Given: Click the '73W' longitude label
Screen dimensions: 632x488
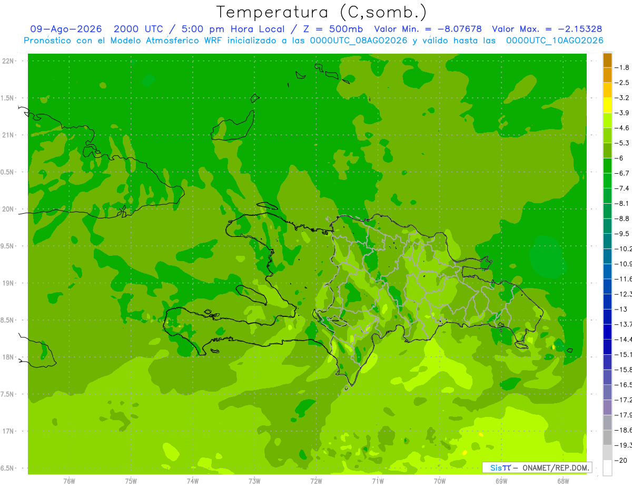Looking at the screenshot, I should coord(254,481).
